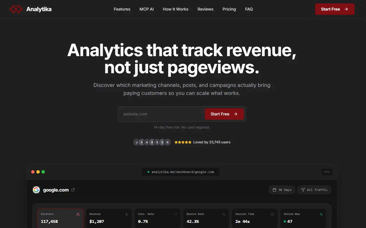
Task: Click the user avatar labeled A
Action: point(147,142)
